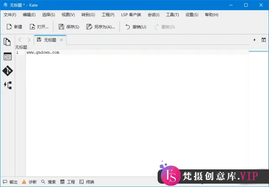The image size is (269, 187).
Task: Click the 打开... open file button
Action: [x=39, y=27]
